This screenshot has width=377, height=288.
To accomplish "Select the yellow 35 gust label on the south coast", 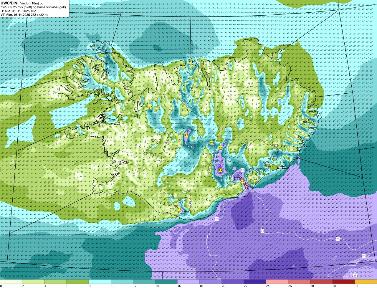I will 179,209.
